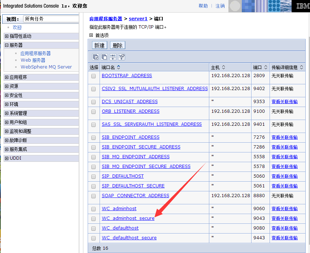Click the deselect-all rows toolbar icon
This screenshot has height=253, width=310.
click(104, 57)
